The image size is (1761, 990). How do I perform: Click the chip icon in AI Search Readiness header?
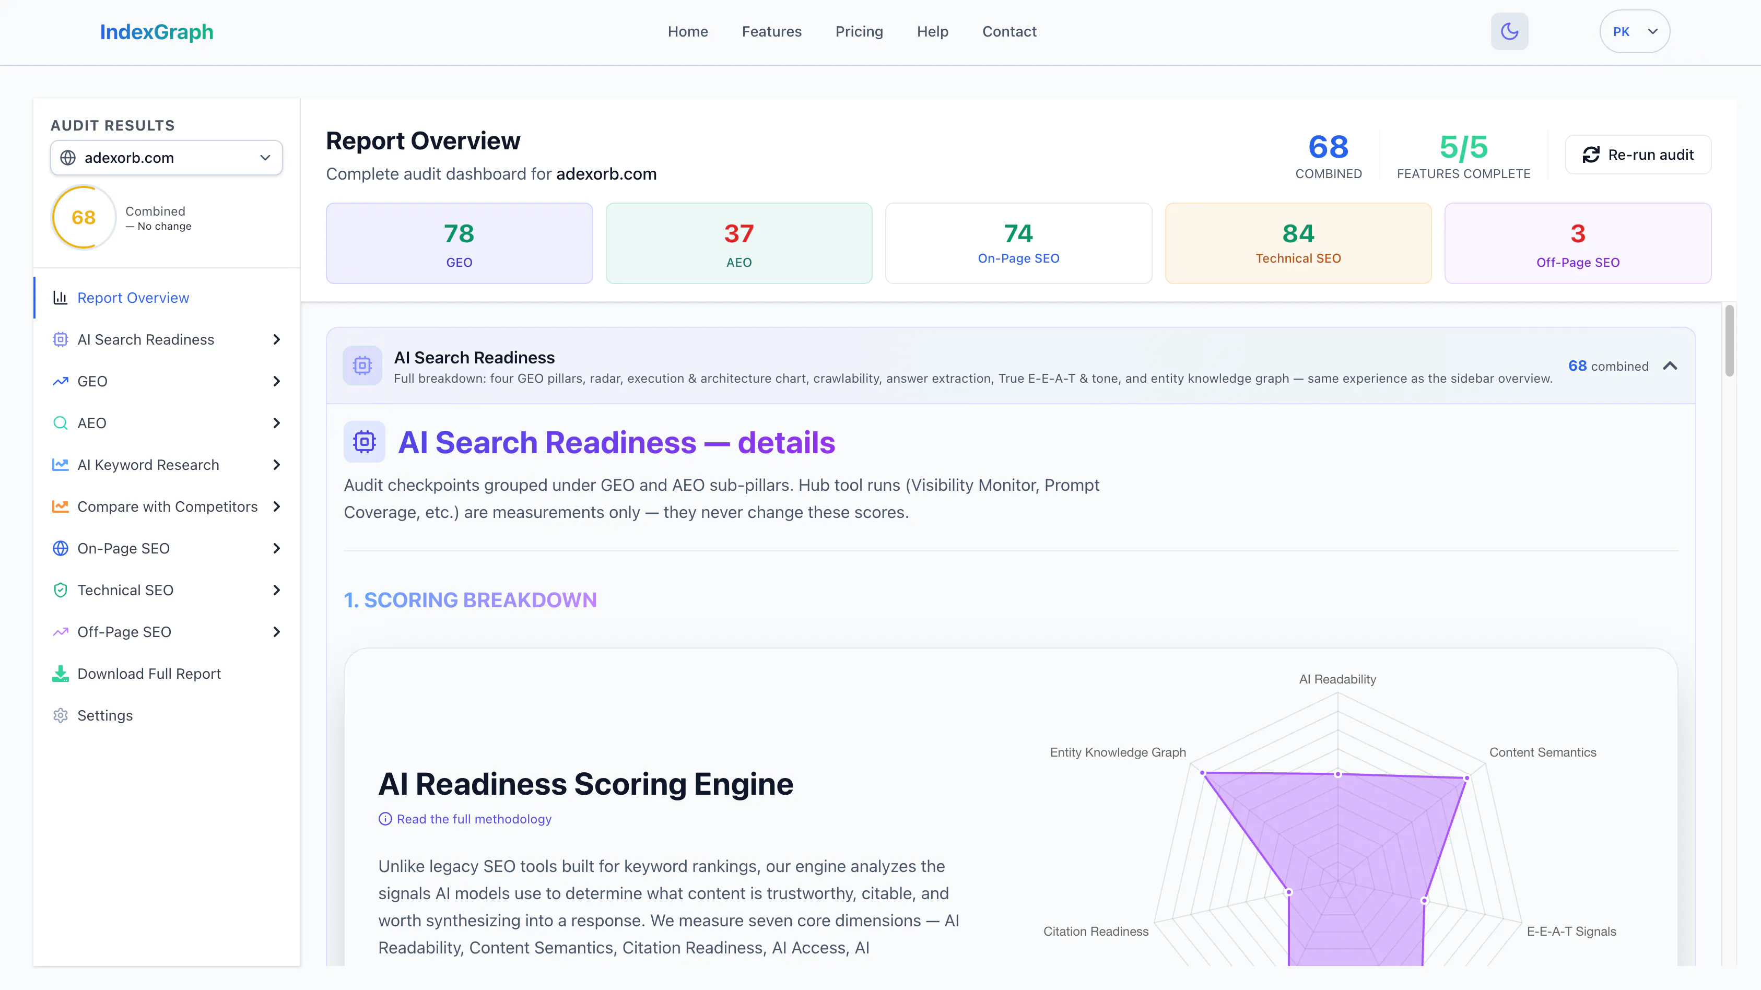[362, 366]
